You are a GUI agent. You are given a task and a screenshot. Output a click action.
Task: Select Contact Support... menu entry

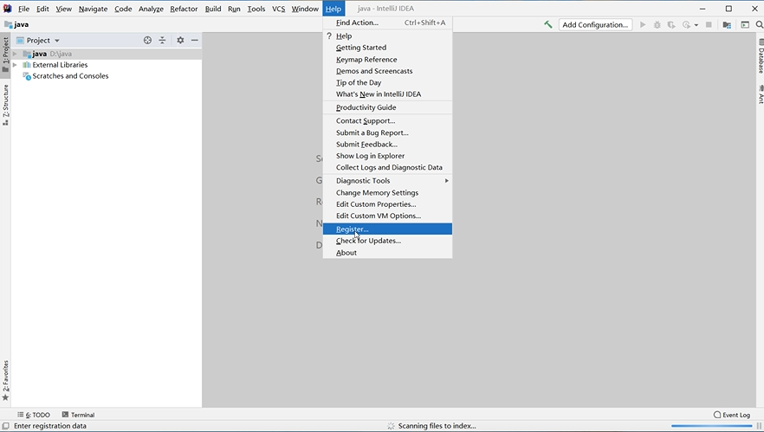[387, 121]
